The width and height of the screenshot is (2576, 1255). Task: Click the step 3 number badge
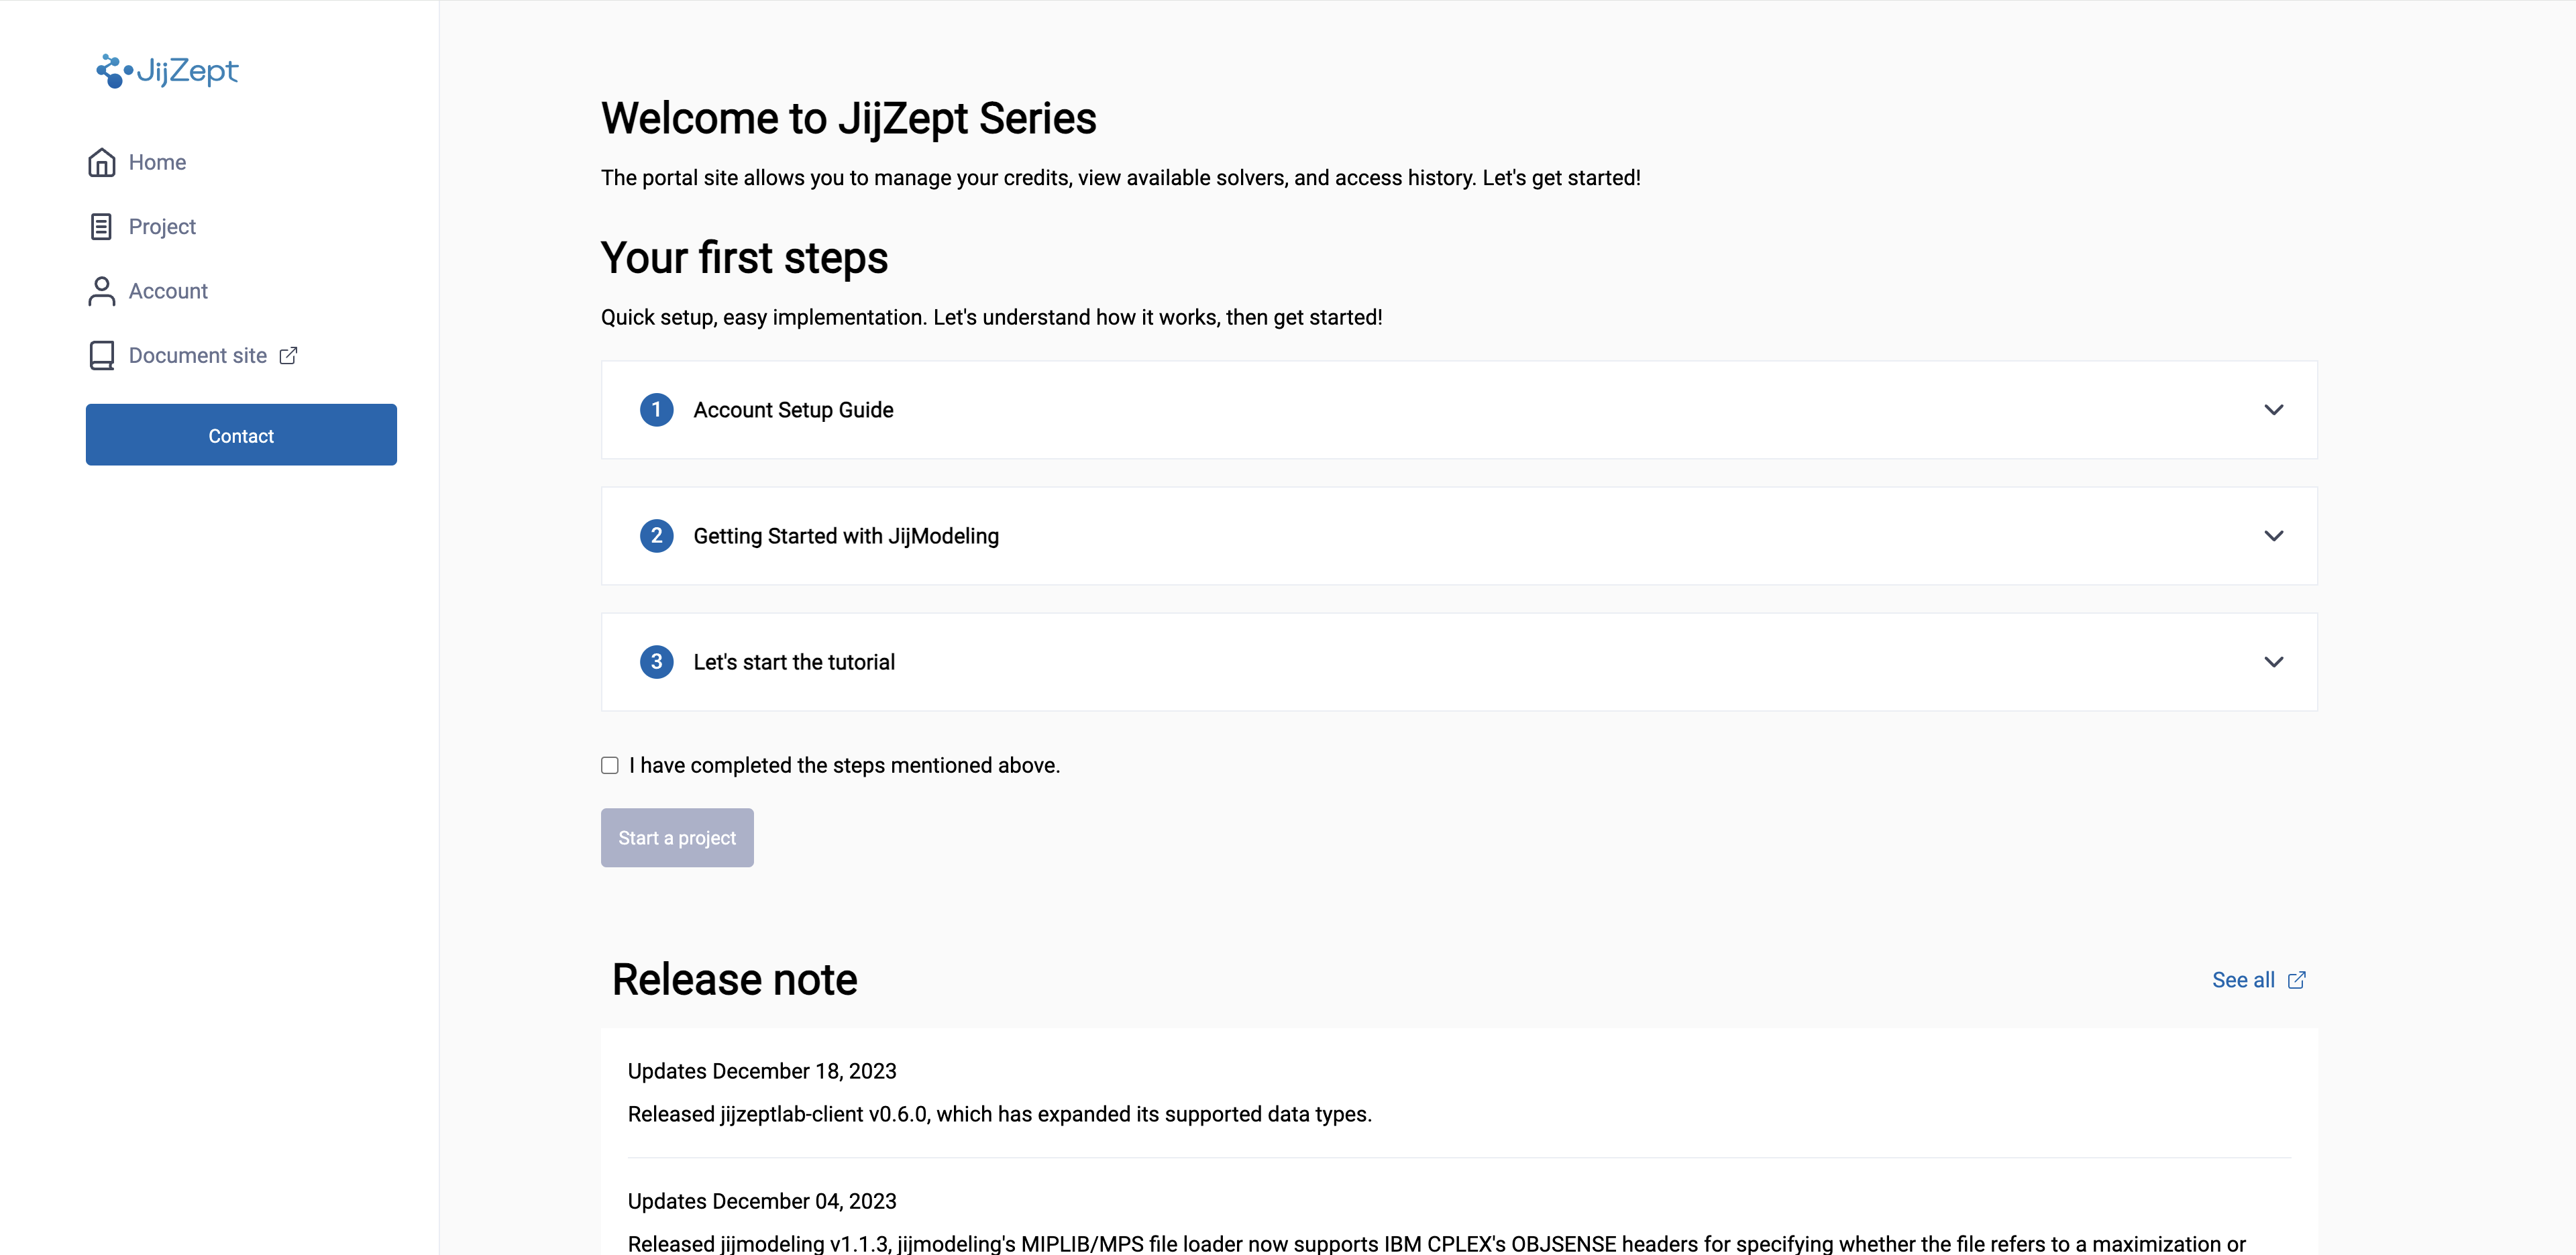coord(656,662)
